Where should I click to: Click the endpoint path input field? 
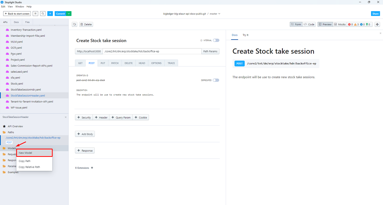coord(152,51)
